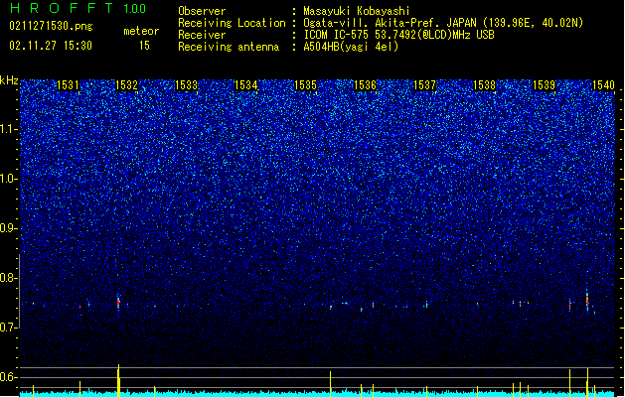625x397 pixels.
Task: Click the 1533 time marker
Action: pos(186,84)
